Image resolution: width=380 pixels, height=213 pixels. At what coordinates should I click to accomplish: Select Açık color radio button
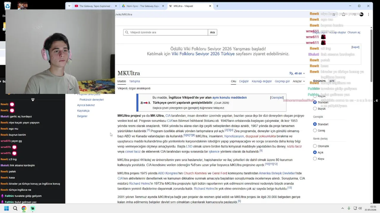click(315, 152)
